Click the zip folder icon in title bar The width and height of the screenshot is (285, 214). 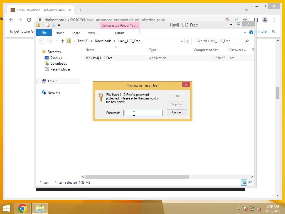pyautogui.click(x=38, y=25)
